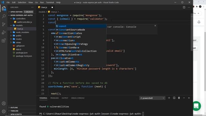Expand the node_modules folder

[x=22, y=32]
